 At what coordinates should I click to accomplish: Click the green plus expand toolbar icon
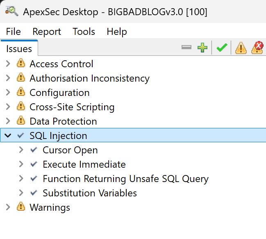click(202, 48)
